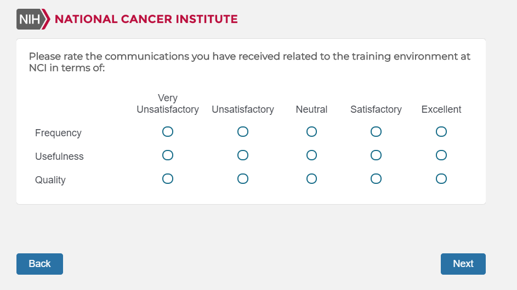
Task: Proceed using the Next button
Action: (463, 264)
